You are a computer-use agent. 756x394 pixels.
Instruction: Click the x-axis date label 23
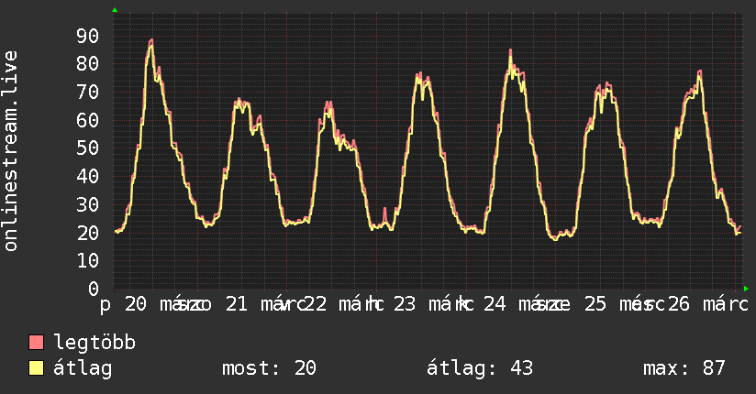click(405, 304)
